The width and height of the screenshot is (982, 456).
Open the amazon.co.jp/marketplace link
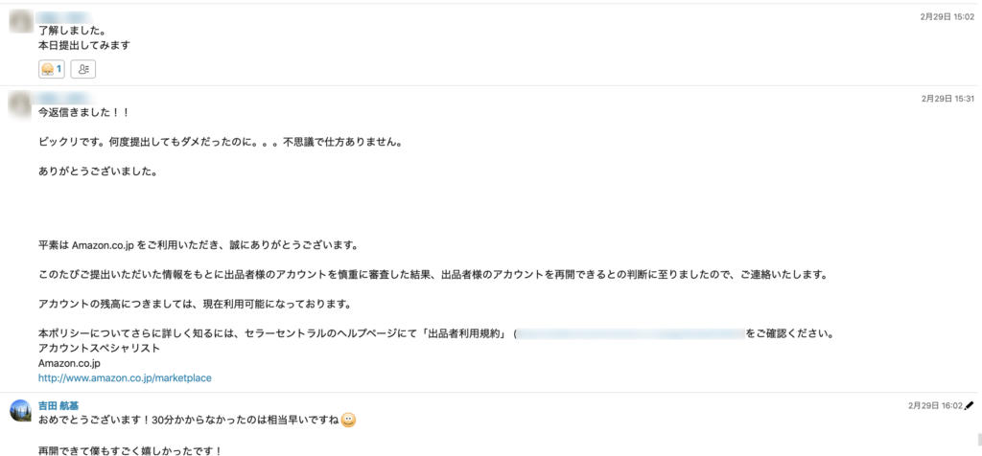click(x=125, y=377)
